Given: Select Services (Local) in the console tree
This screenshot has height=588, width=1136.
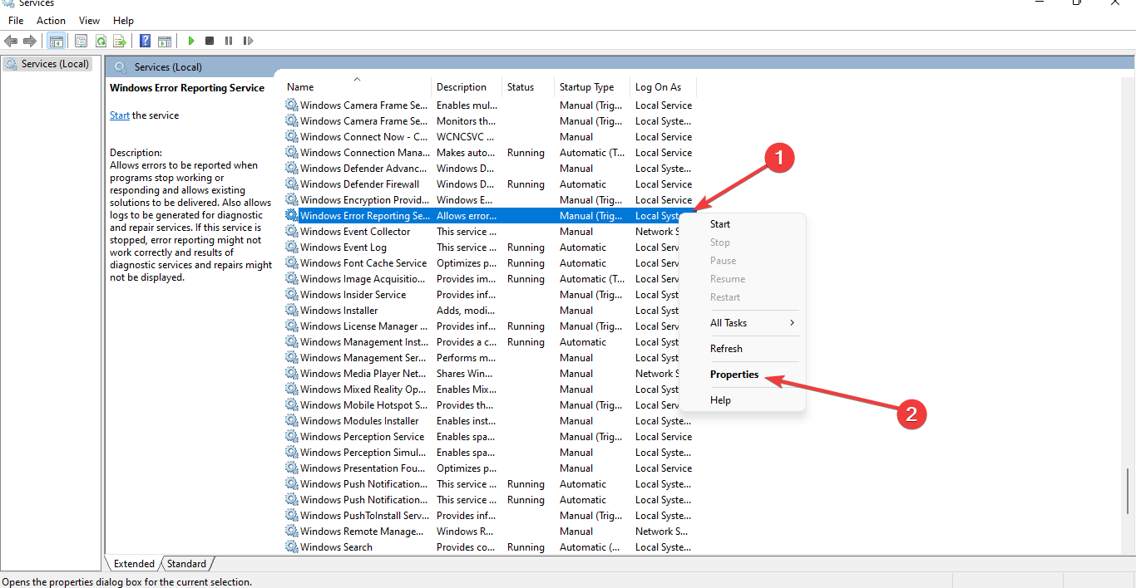Looking at the screenshot, I should pyautogui.click(x=55, y=64).
